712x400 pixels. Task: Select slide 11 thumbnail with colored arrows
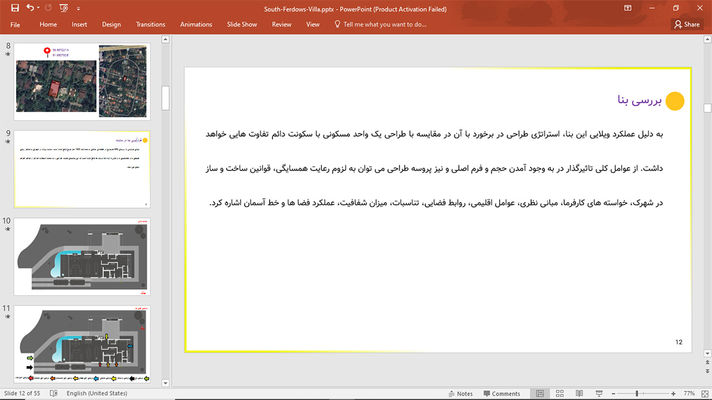tap(82, 344)
